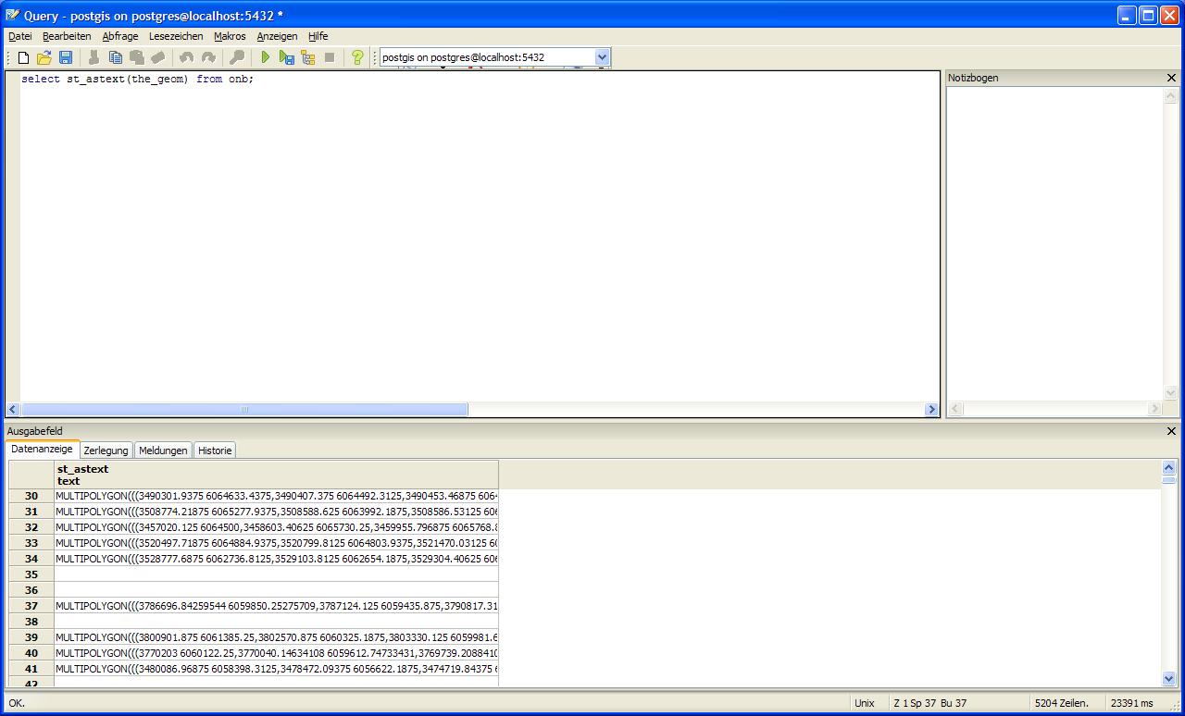Select the Zerlegung tab

pos(106,451)
